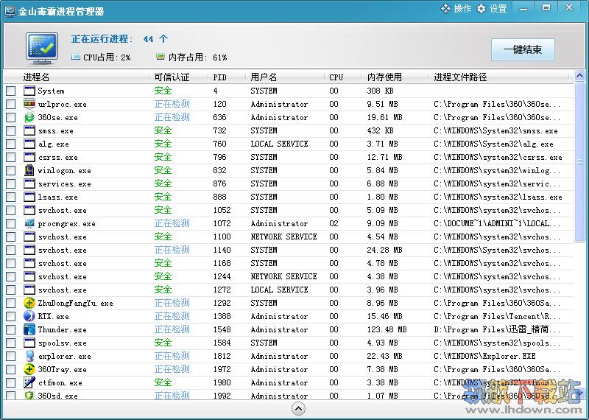Select the RTX.exe checkbox
The image size is (589, 420).
pos(10,317)
